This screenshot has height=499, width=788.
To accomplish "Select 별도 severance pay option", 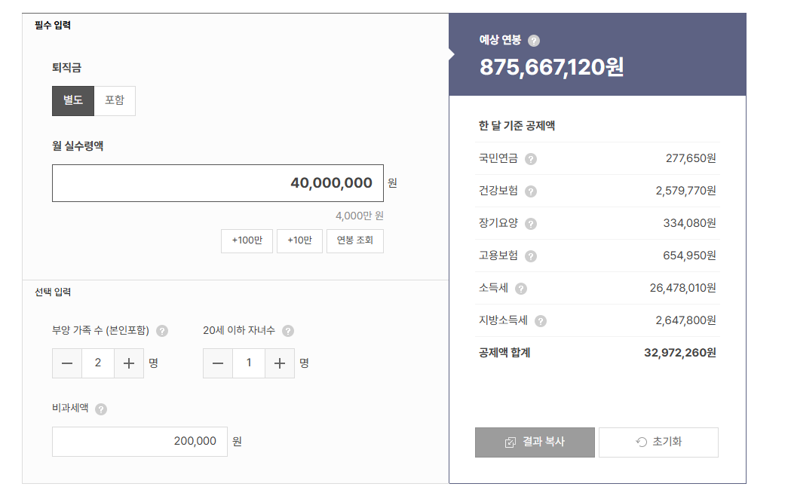I will pos(73,101).
